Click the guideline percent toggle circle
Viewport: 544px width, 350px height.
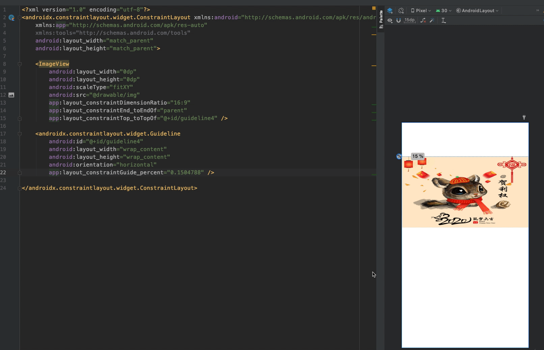[x=399, y=156]
